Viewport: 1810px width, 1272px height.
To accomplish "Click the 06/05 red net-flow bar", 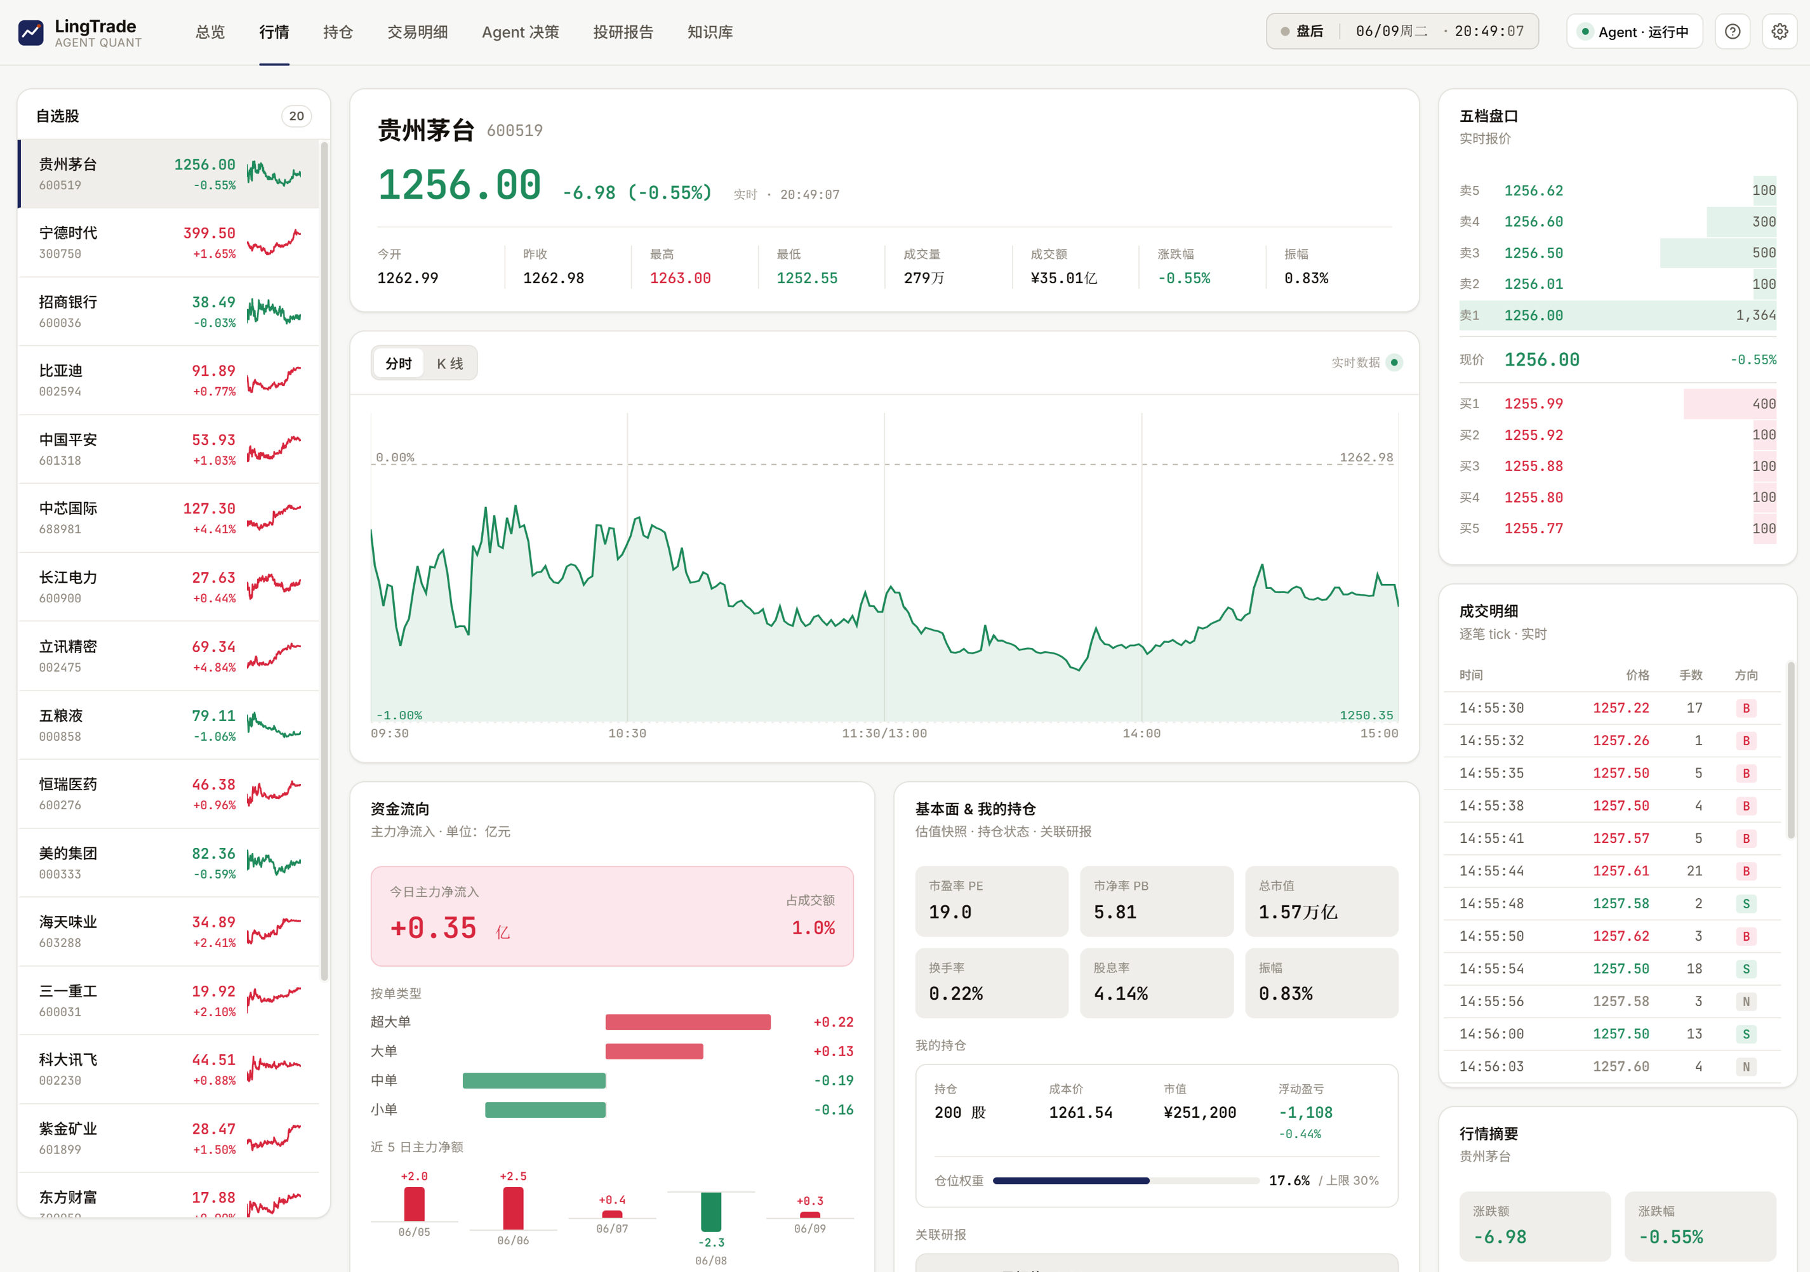I will pos(414,1204).
